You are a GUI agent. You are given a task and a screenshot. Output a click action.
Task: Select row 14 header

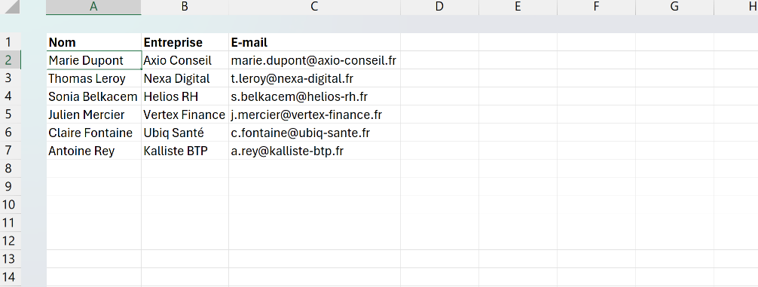[11, 277]
